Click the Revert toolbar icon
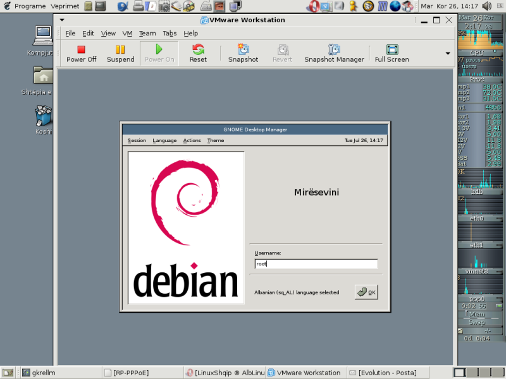This screenshot has height=379, width=506. (283, 49)
